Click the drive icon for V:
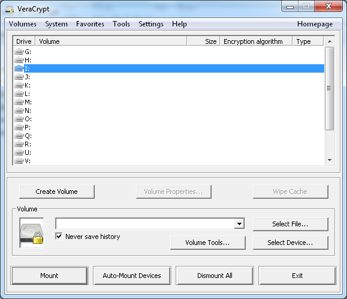Image resolution: width=347 pixels, height=299 pixels. [x=19, y=161]
